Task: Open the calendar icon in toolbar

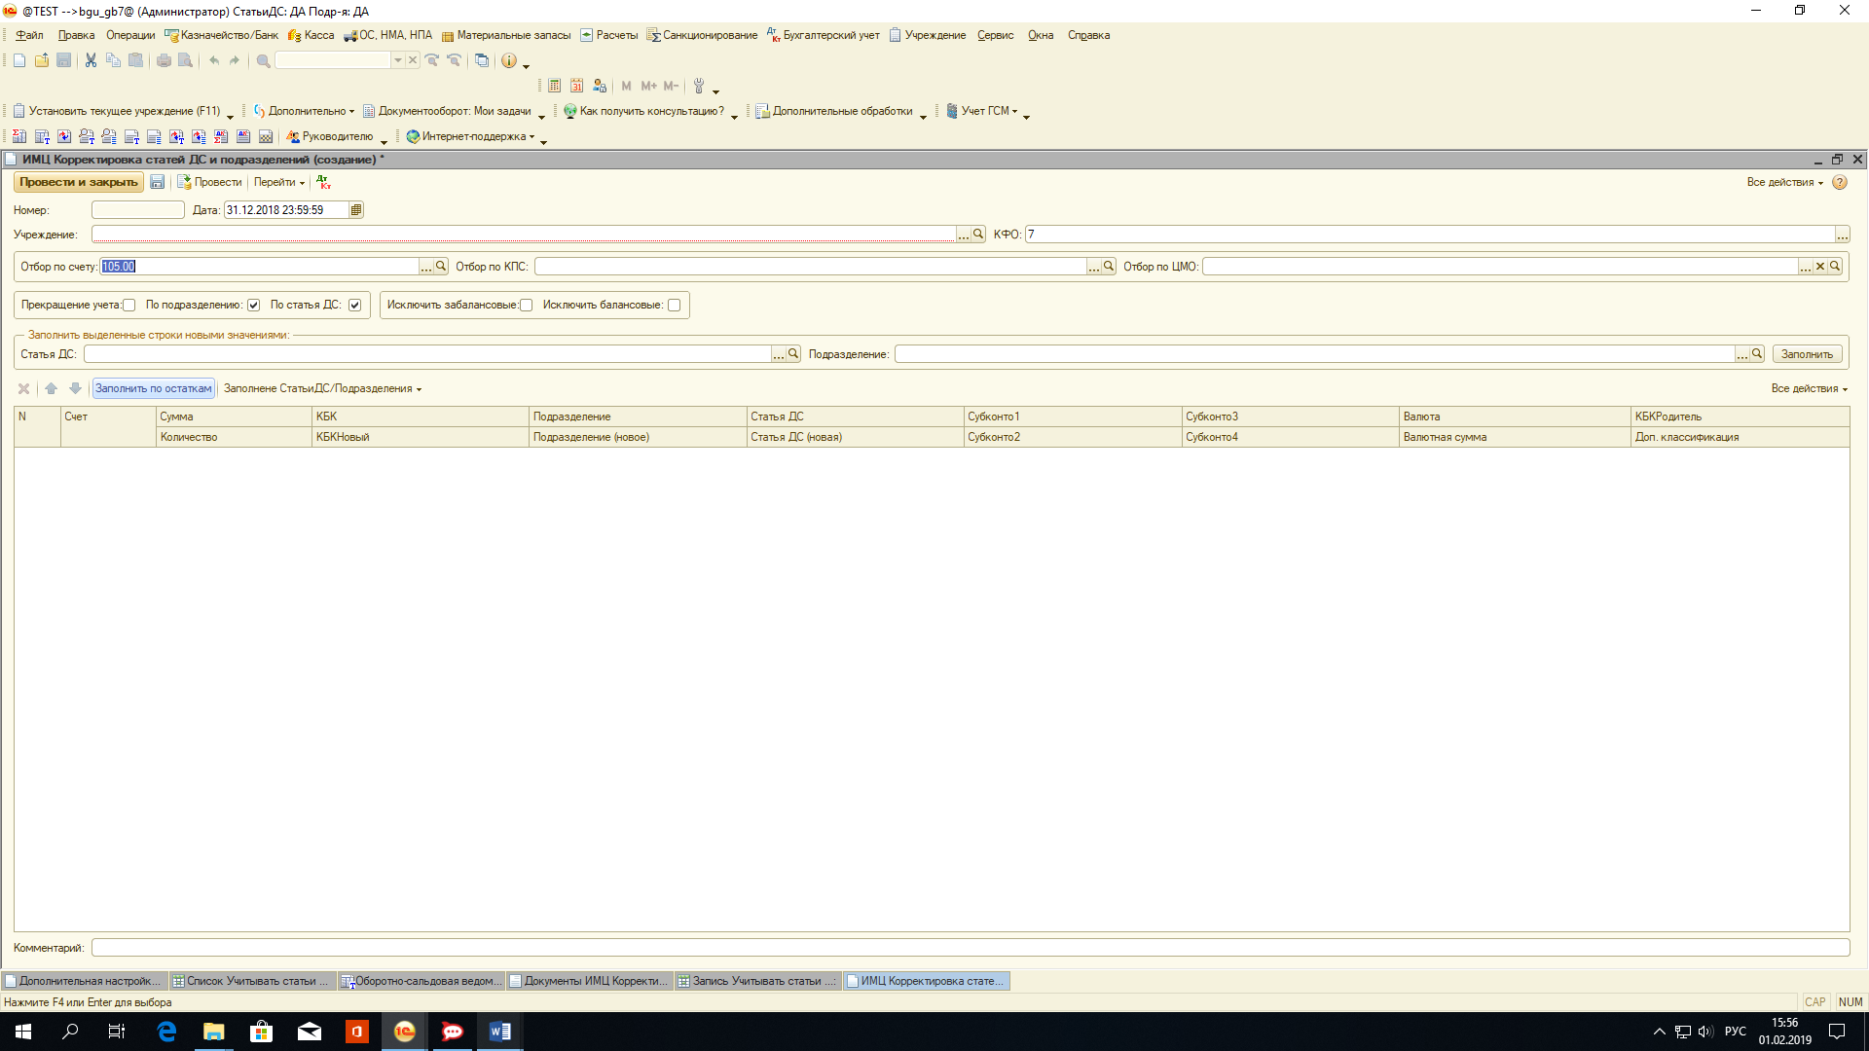Action: 577,86
